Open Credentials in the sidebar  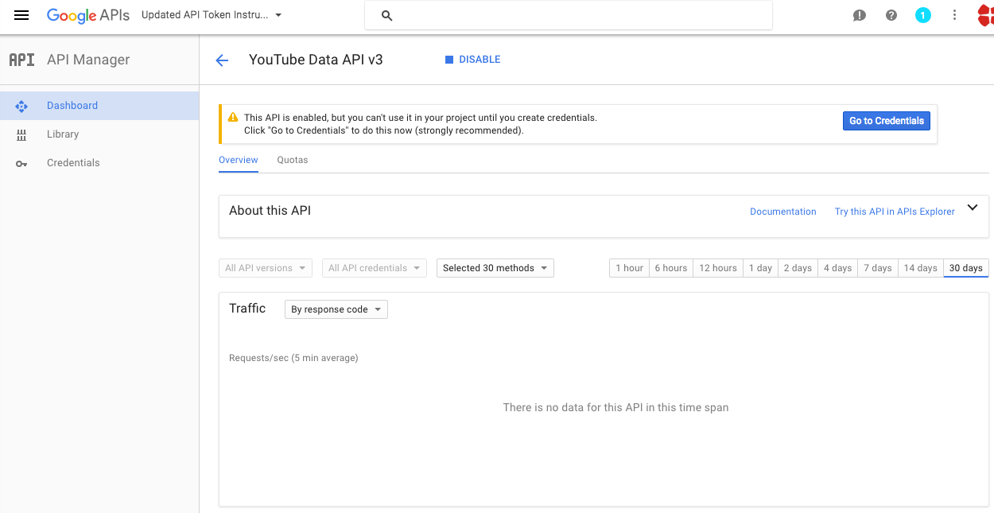tap(73, 163)
